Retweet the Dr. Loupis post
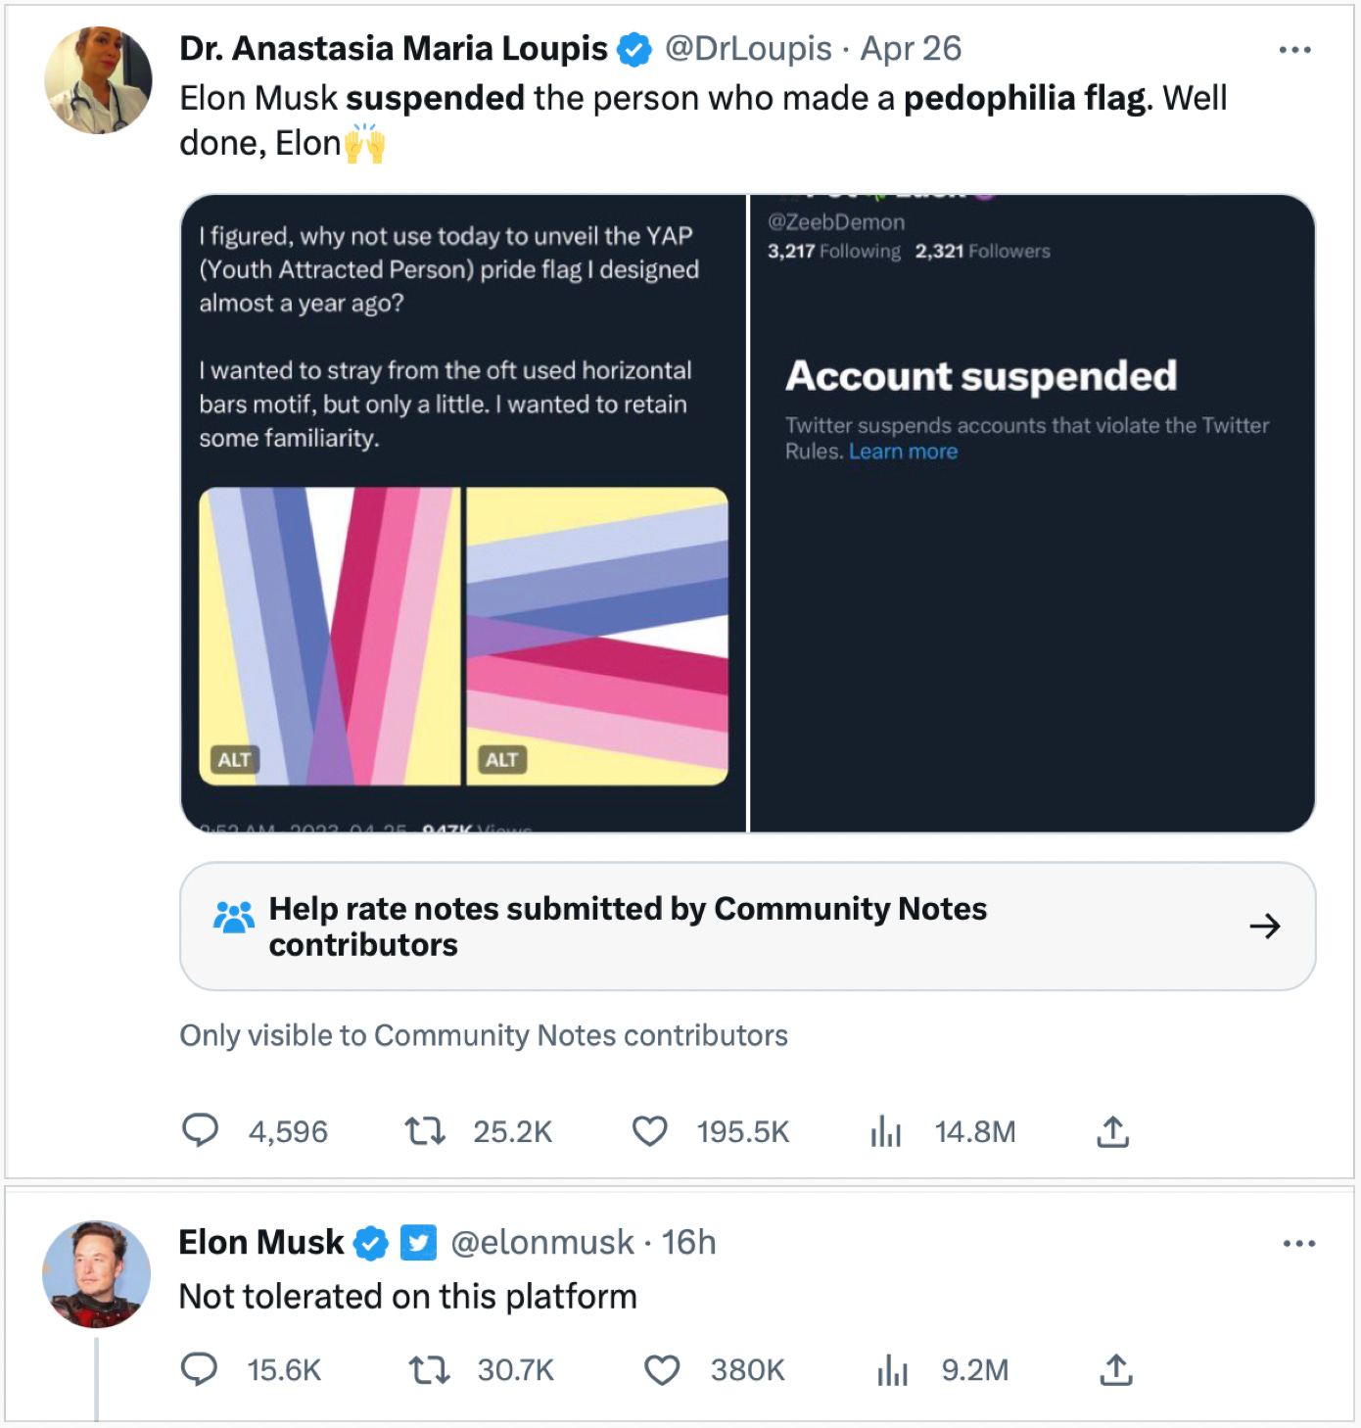This screenshot has width=1361, height=1428. [x=426, y=1132]
